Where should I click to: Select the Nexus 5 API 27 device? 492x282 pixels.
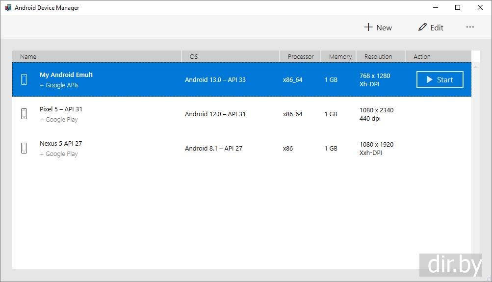click(61, 144)
